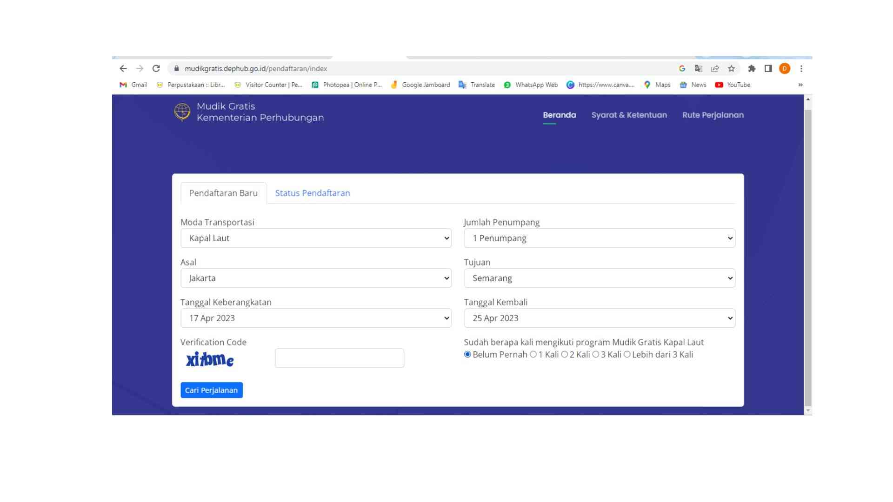Open Maps bookmark
The image size is (893, 502).
pos(657,85)
